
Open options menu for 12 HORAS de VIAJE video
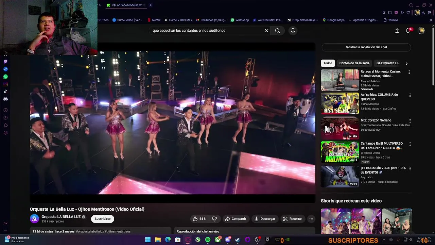[410, 168]
